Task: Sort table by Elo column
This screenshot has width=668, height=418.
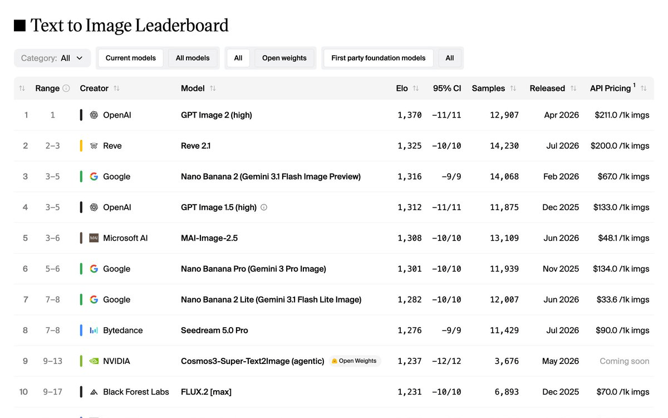Action: pos(415,88)
